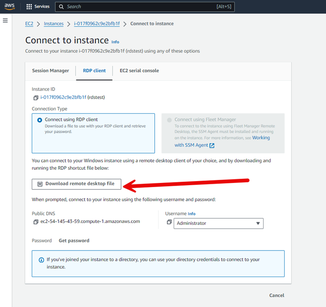Click the external link icon after SSM Agent
The image size is (326, 307).
[x=212, y=146]
